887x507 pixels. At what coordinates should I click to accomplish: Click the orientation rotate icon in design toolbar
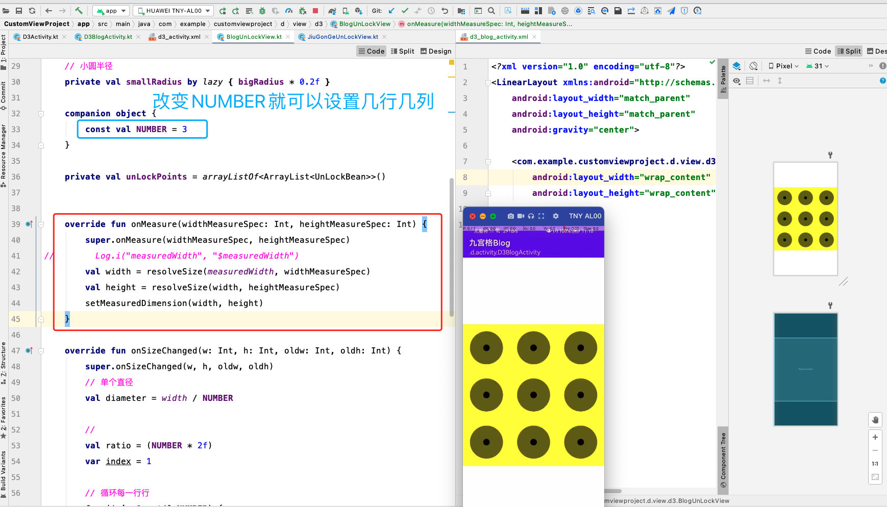pyautogui.click(x=753, y=66)
